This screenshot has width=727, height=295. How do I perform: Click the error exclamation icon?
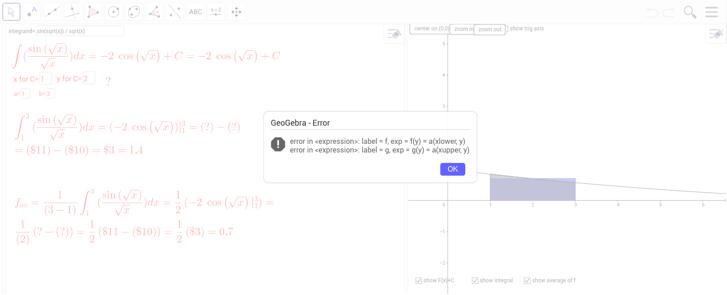[278, 144]
